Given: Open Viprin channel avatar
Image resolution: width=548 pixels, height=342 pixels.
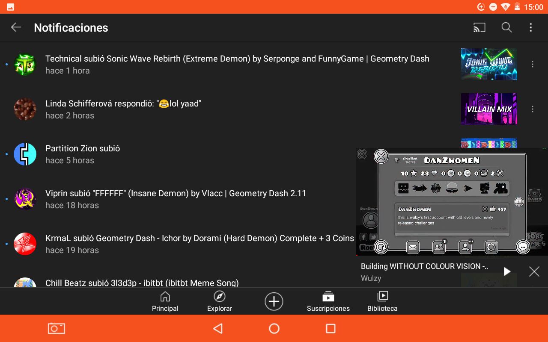Looking at the screenshot, I should 25,199.
